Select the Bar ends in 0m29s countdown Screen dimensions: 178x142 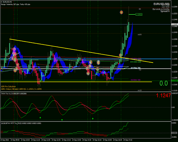pos(161,9)
